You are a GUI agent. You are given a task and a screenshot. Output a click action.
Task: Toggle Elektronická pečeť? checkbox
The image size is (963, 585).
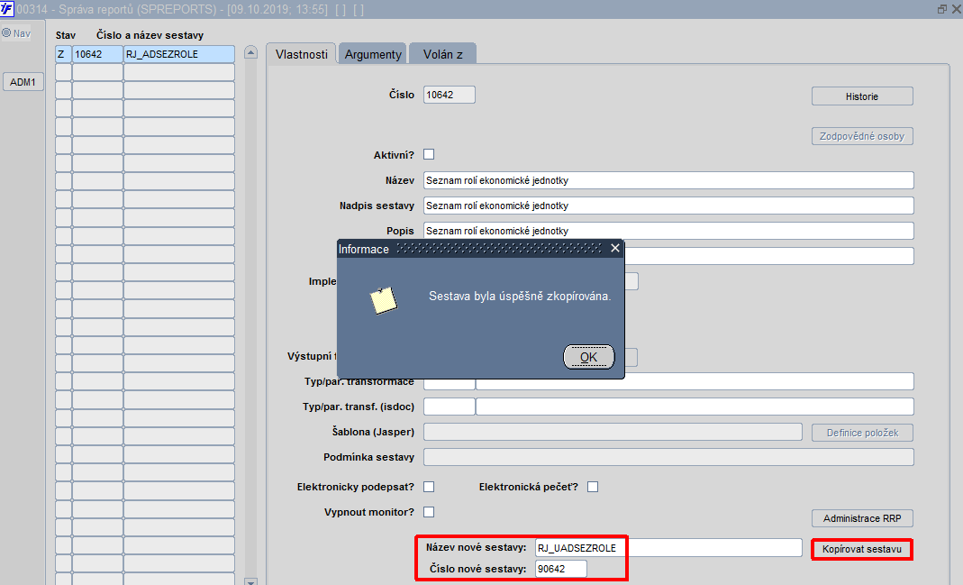(x=593, y=487)
